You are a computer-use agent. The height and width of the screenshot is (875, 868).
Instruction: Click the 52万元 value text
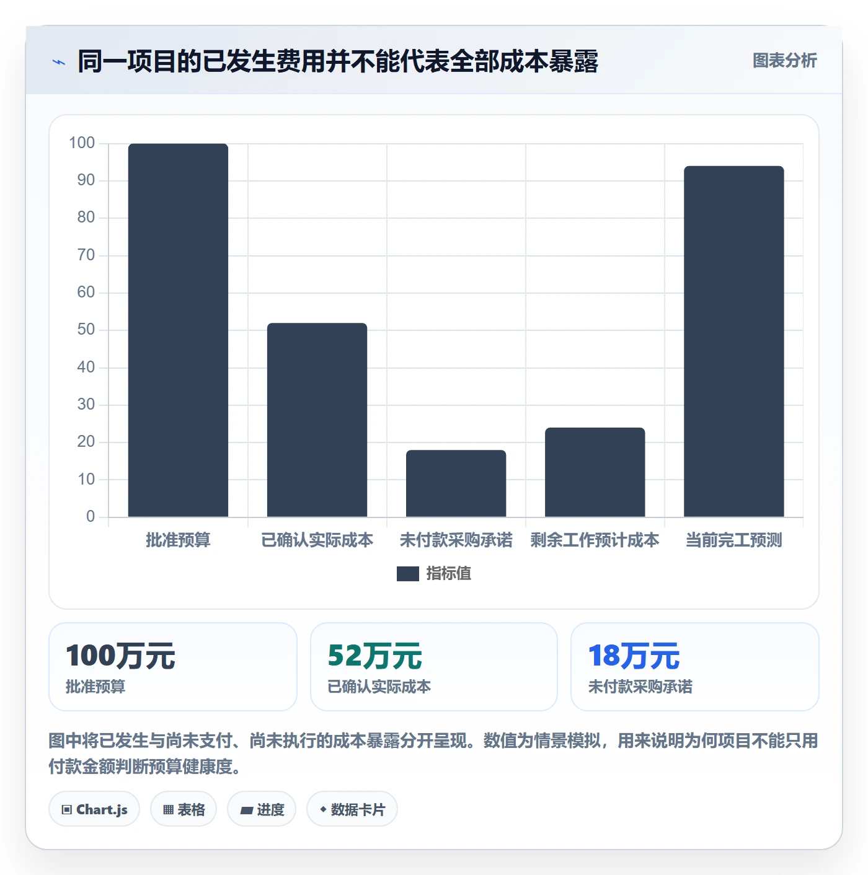375,656
